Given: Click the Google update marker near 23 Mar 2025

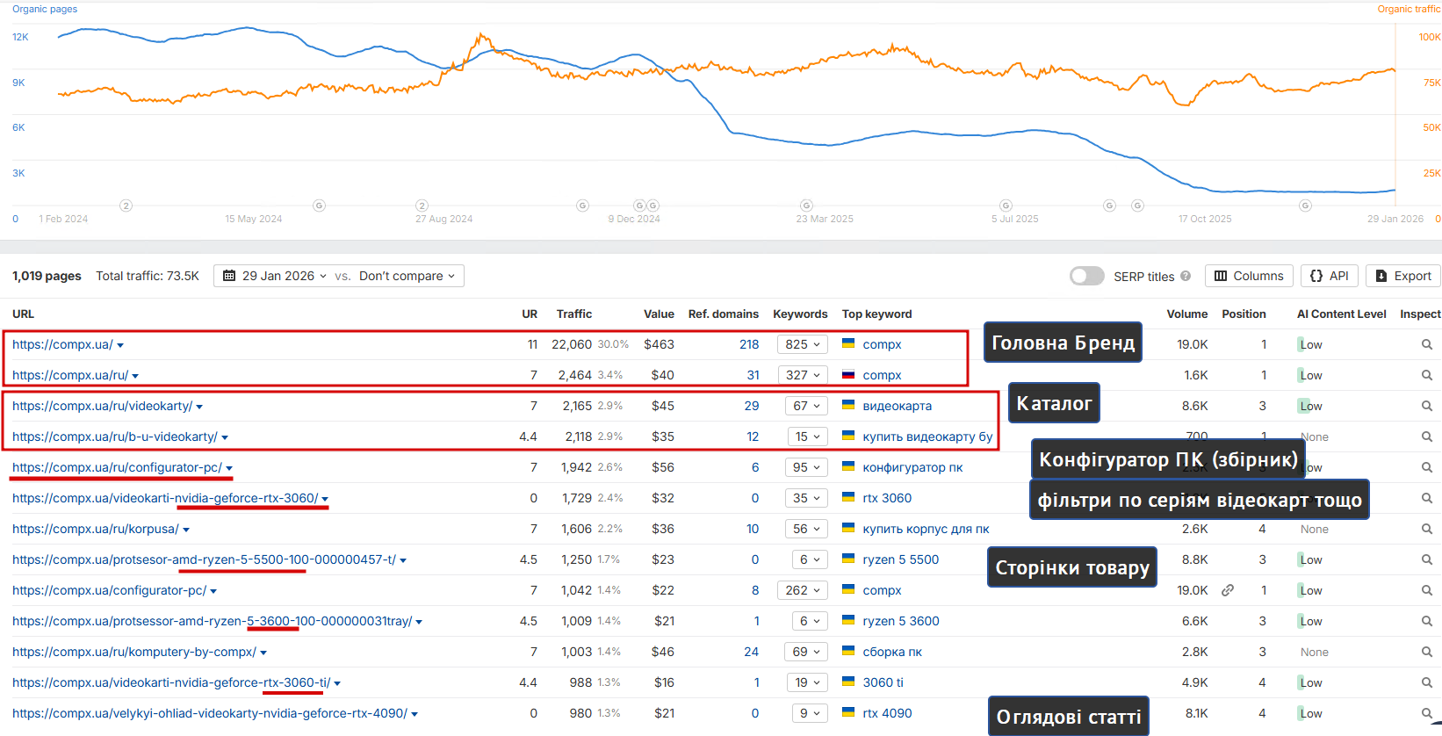Looking at the screenshot, I should [x=806, y=206].
